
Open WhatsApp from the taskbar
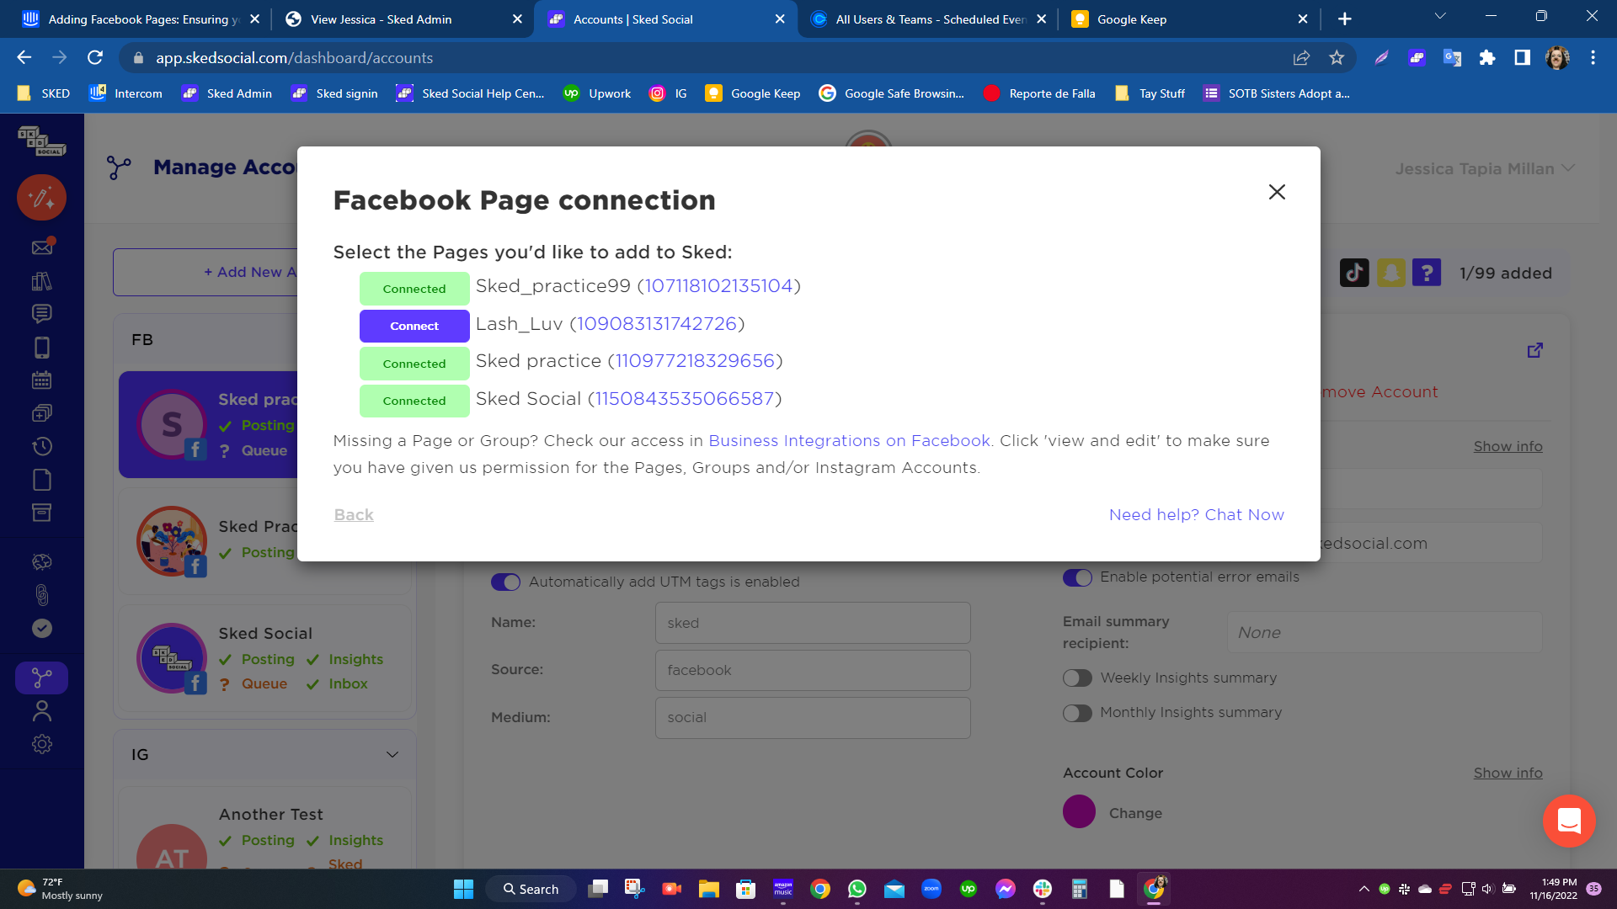coord(857,889)
